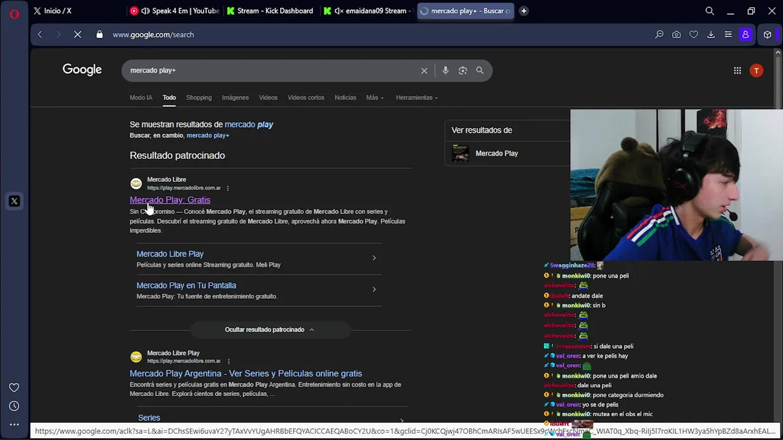Select Noticias search tab
Image resolution: width=783 pixels, height=440 pixels.
[x=345, y=98]
